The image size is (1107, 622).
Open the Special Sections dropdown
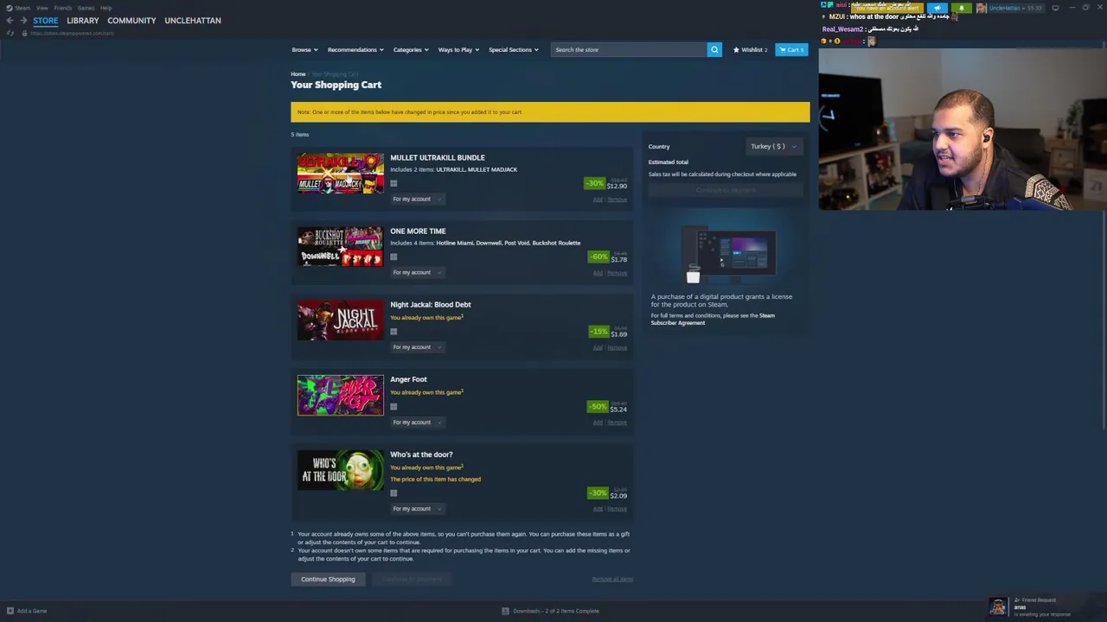pyautogui.click(x=514, y=49)
